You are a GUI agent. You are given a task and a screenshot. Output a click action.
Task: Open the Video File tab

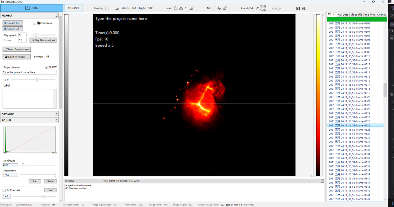tap(356, 15)
